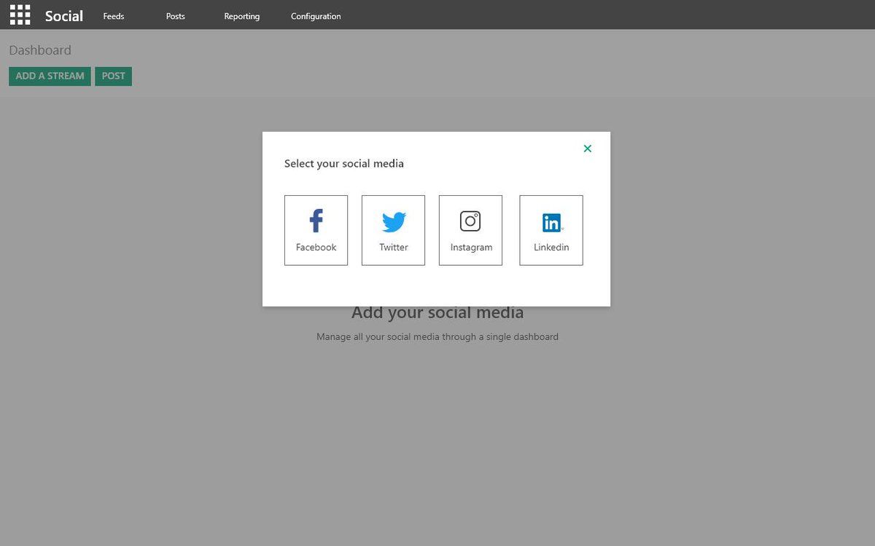Click the Twitter bird icon
This screenshot has height=546, width=875.
(393, 221)
